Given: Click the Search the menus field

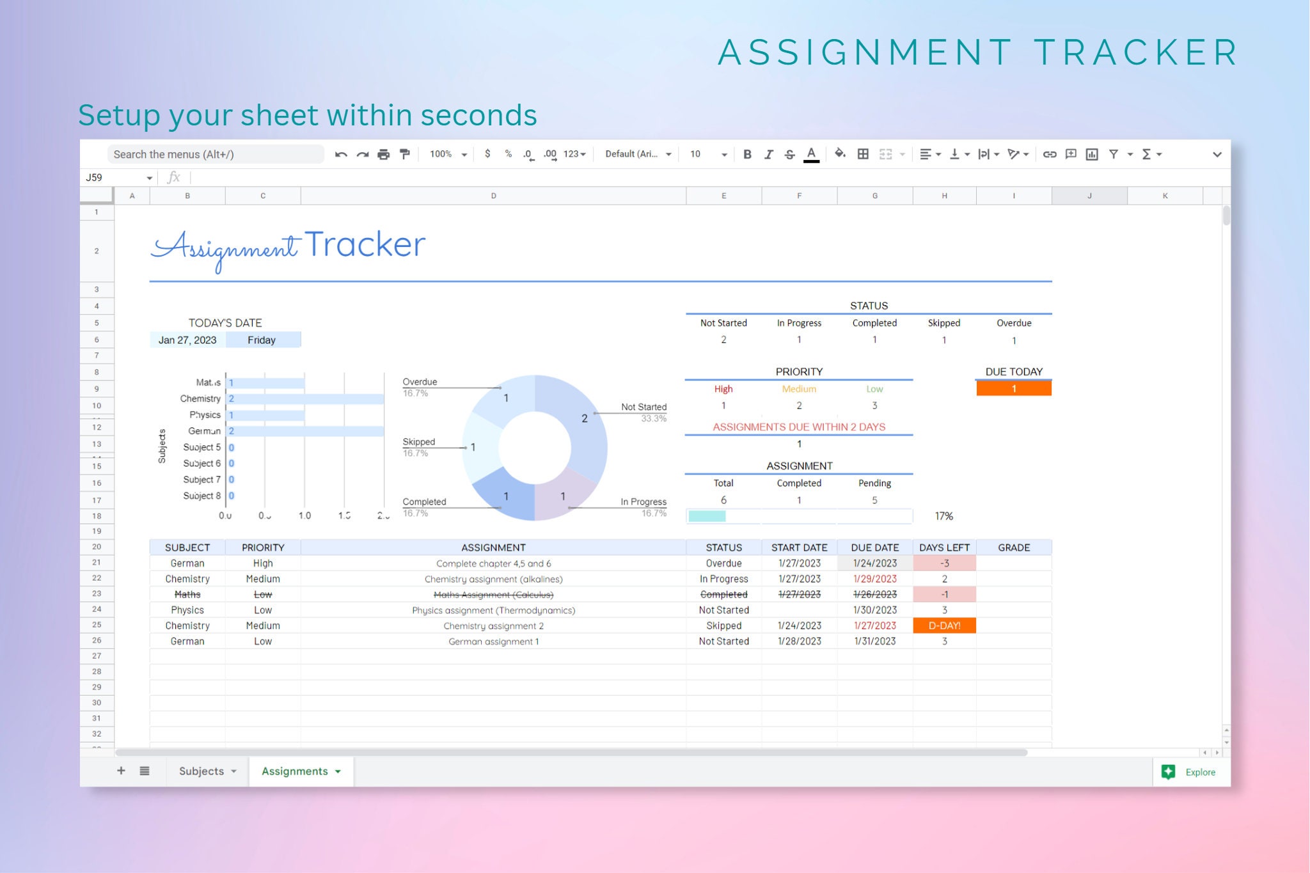Looking at the screenshot, I should point(216,154).
